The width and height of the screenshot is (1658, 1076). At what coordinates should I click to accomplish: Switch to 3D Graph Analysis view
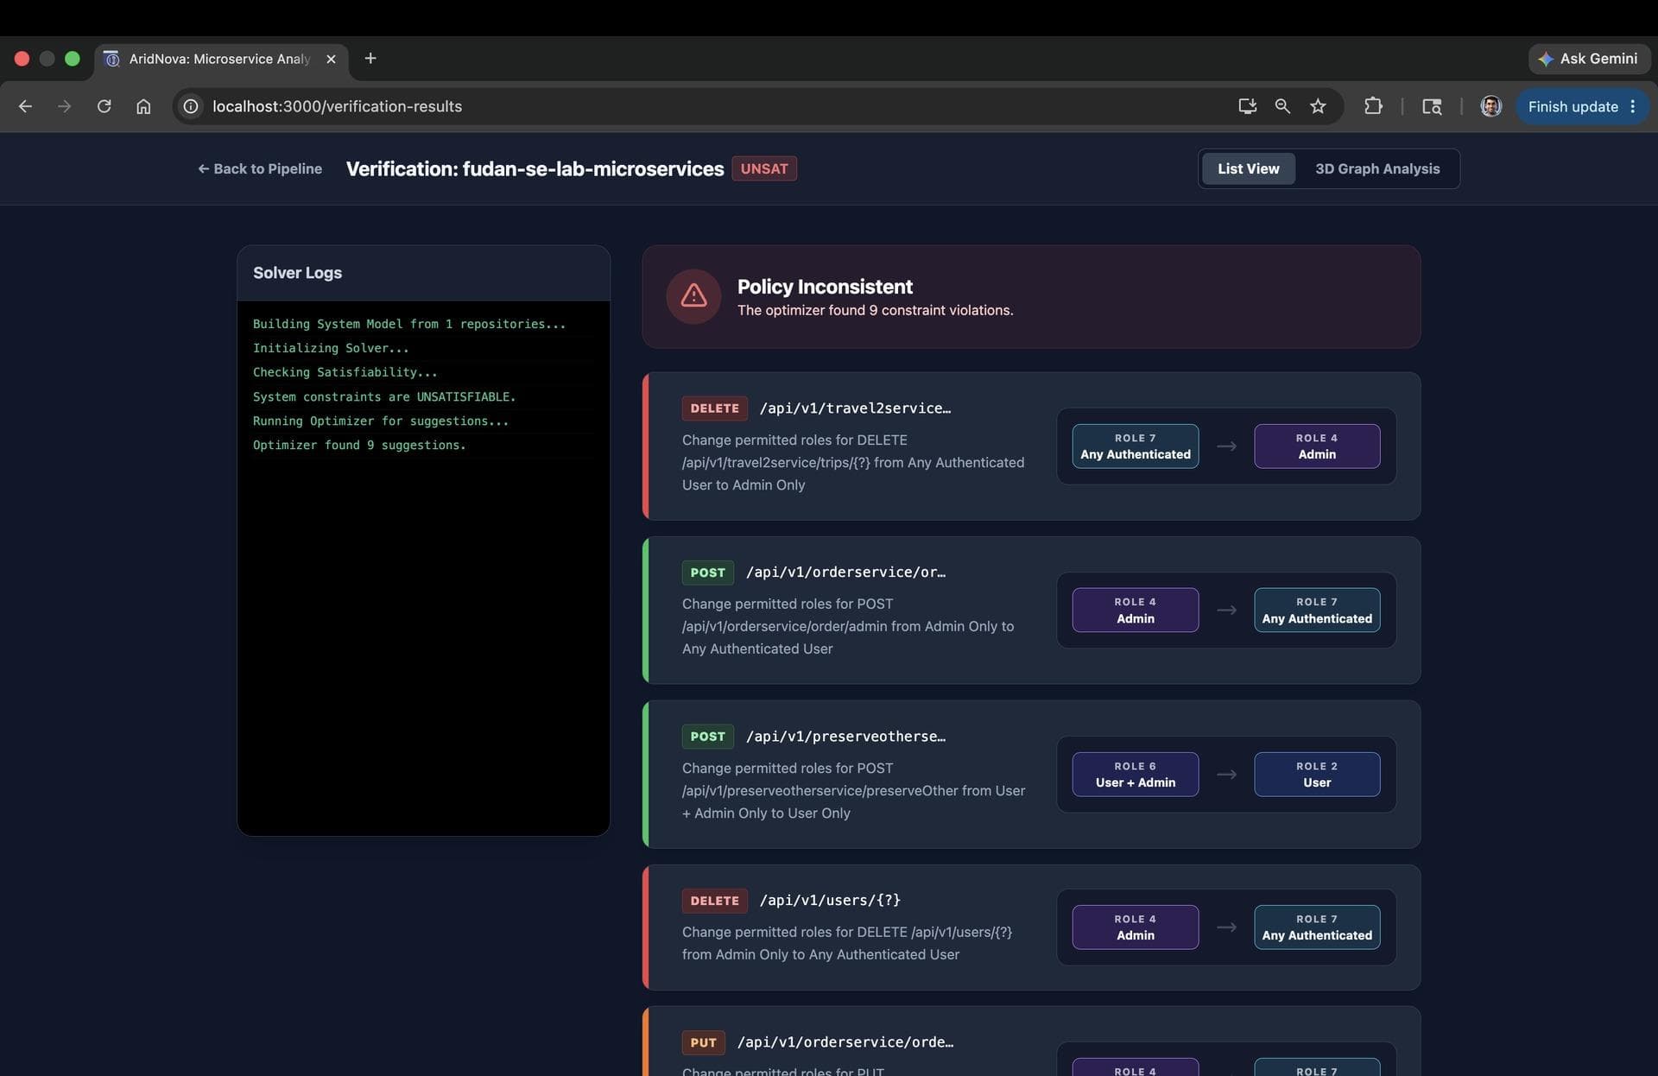click(x=1377, y=168)
